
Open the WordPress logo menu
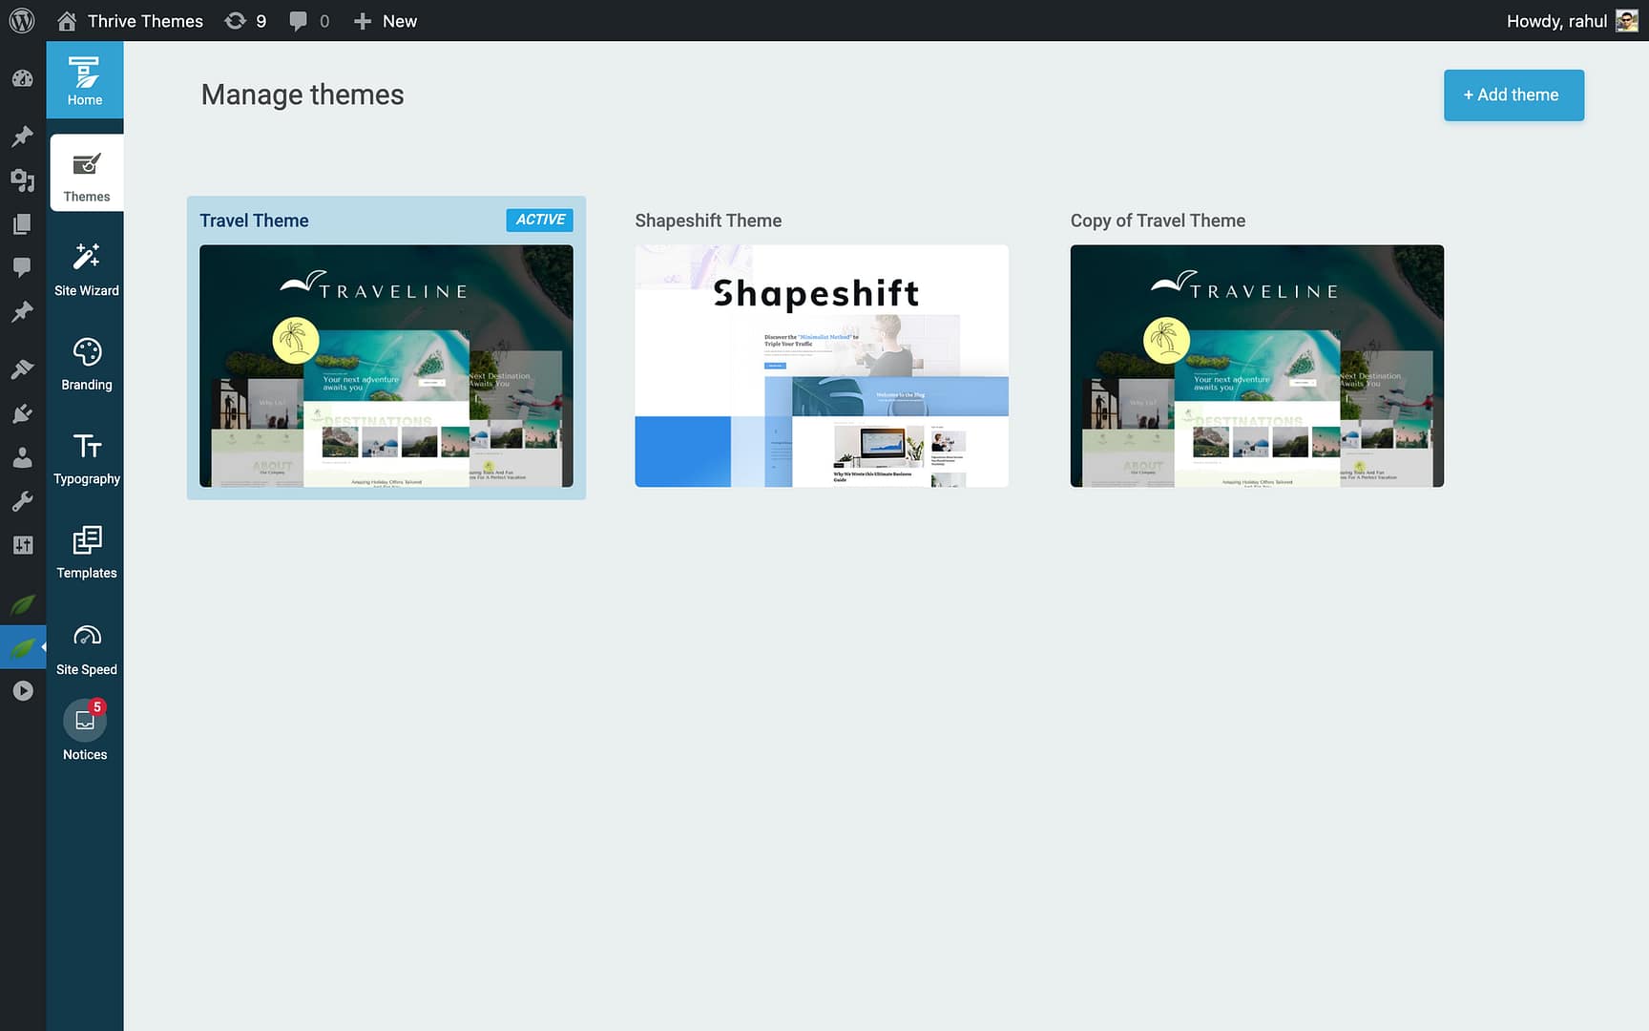pyautogui.click(x=21, y=20)
